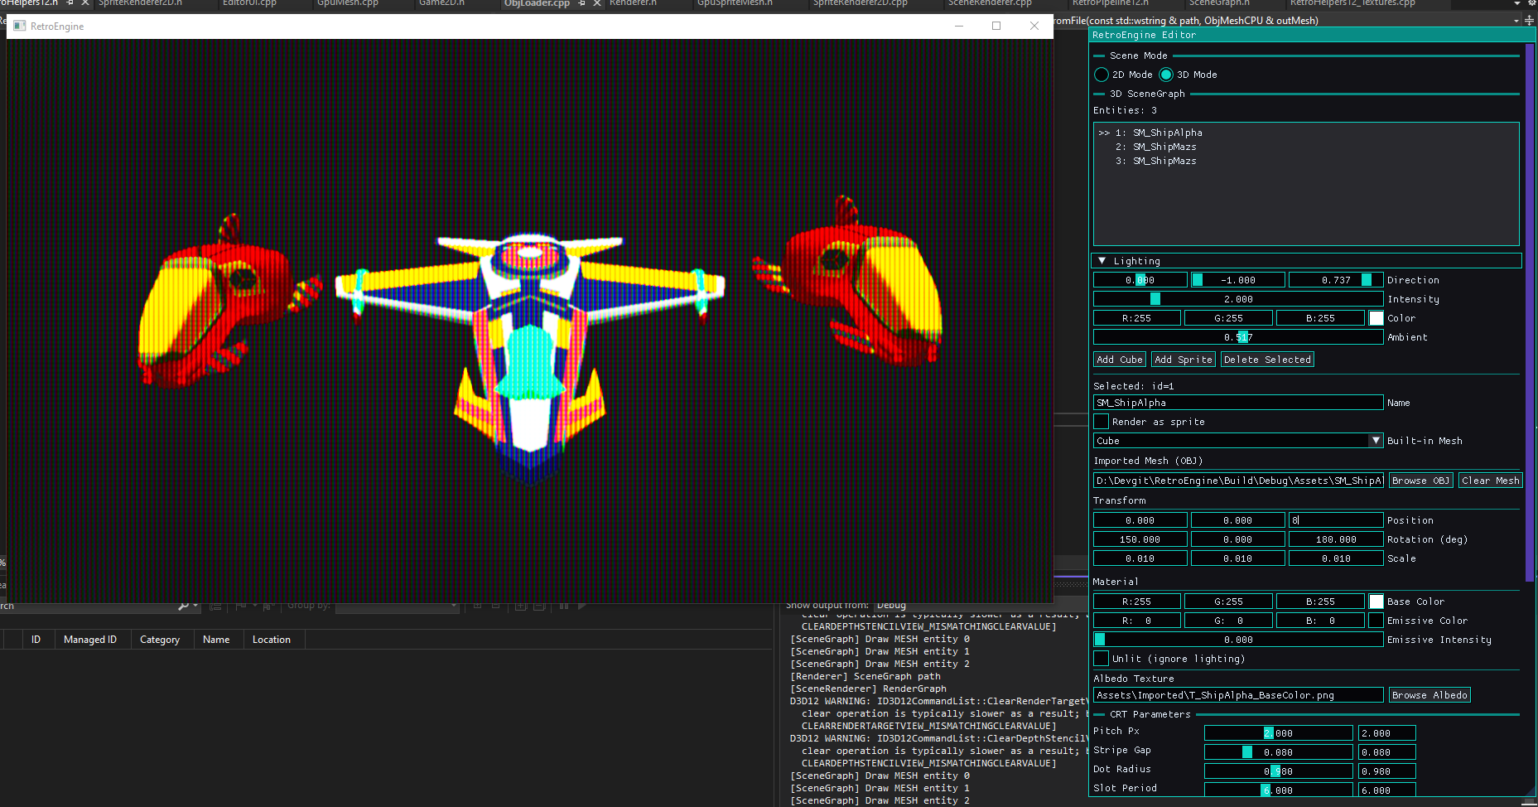Open the active files tab overflow arrow

tap(1517, 4)
